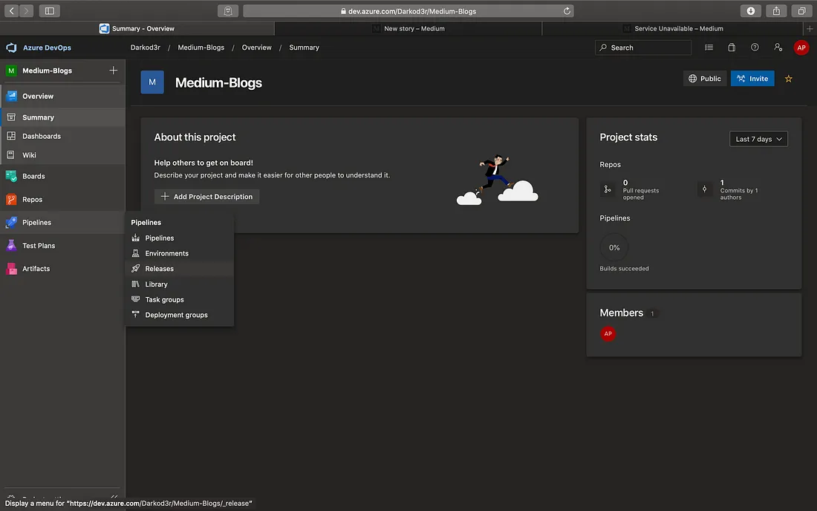The height and width of the screenshot is (511, 817).
Task: Click the Pipelines submenu item icon
Action: (135, 238)
